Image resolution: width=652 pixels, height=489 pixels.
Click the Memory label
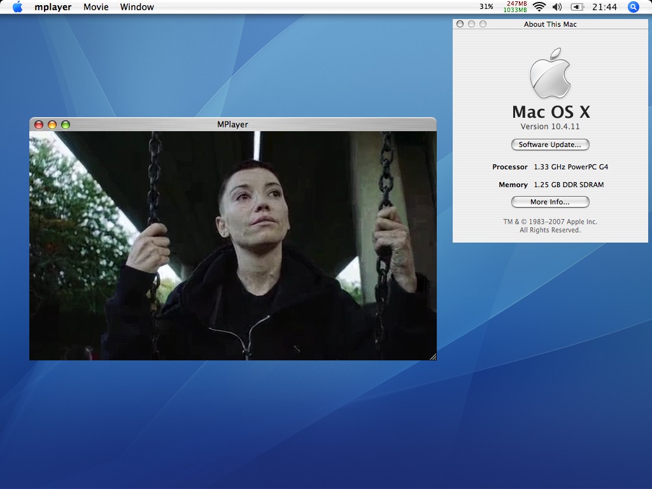(513, 185)
